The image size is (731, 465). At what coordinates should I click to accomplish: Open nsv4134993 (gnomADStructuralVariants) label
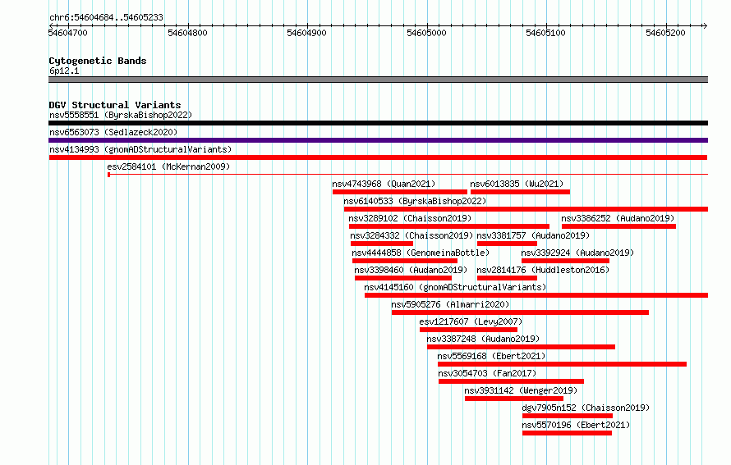click(140, 149)
